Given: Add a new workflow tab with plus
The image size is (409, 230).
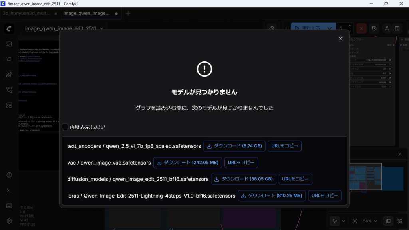Looking at the screenshot, I should tap(128, 13).
